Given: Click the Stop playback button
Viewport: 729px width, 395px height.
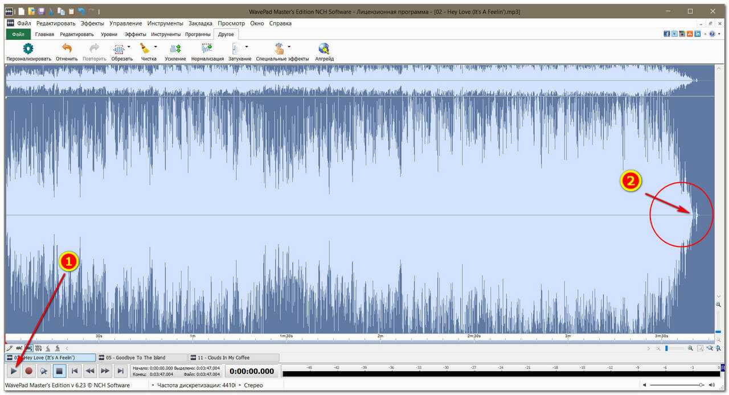Looking at the screenshot, I should click(x=59, y=371).
